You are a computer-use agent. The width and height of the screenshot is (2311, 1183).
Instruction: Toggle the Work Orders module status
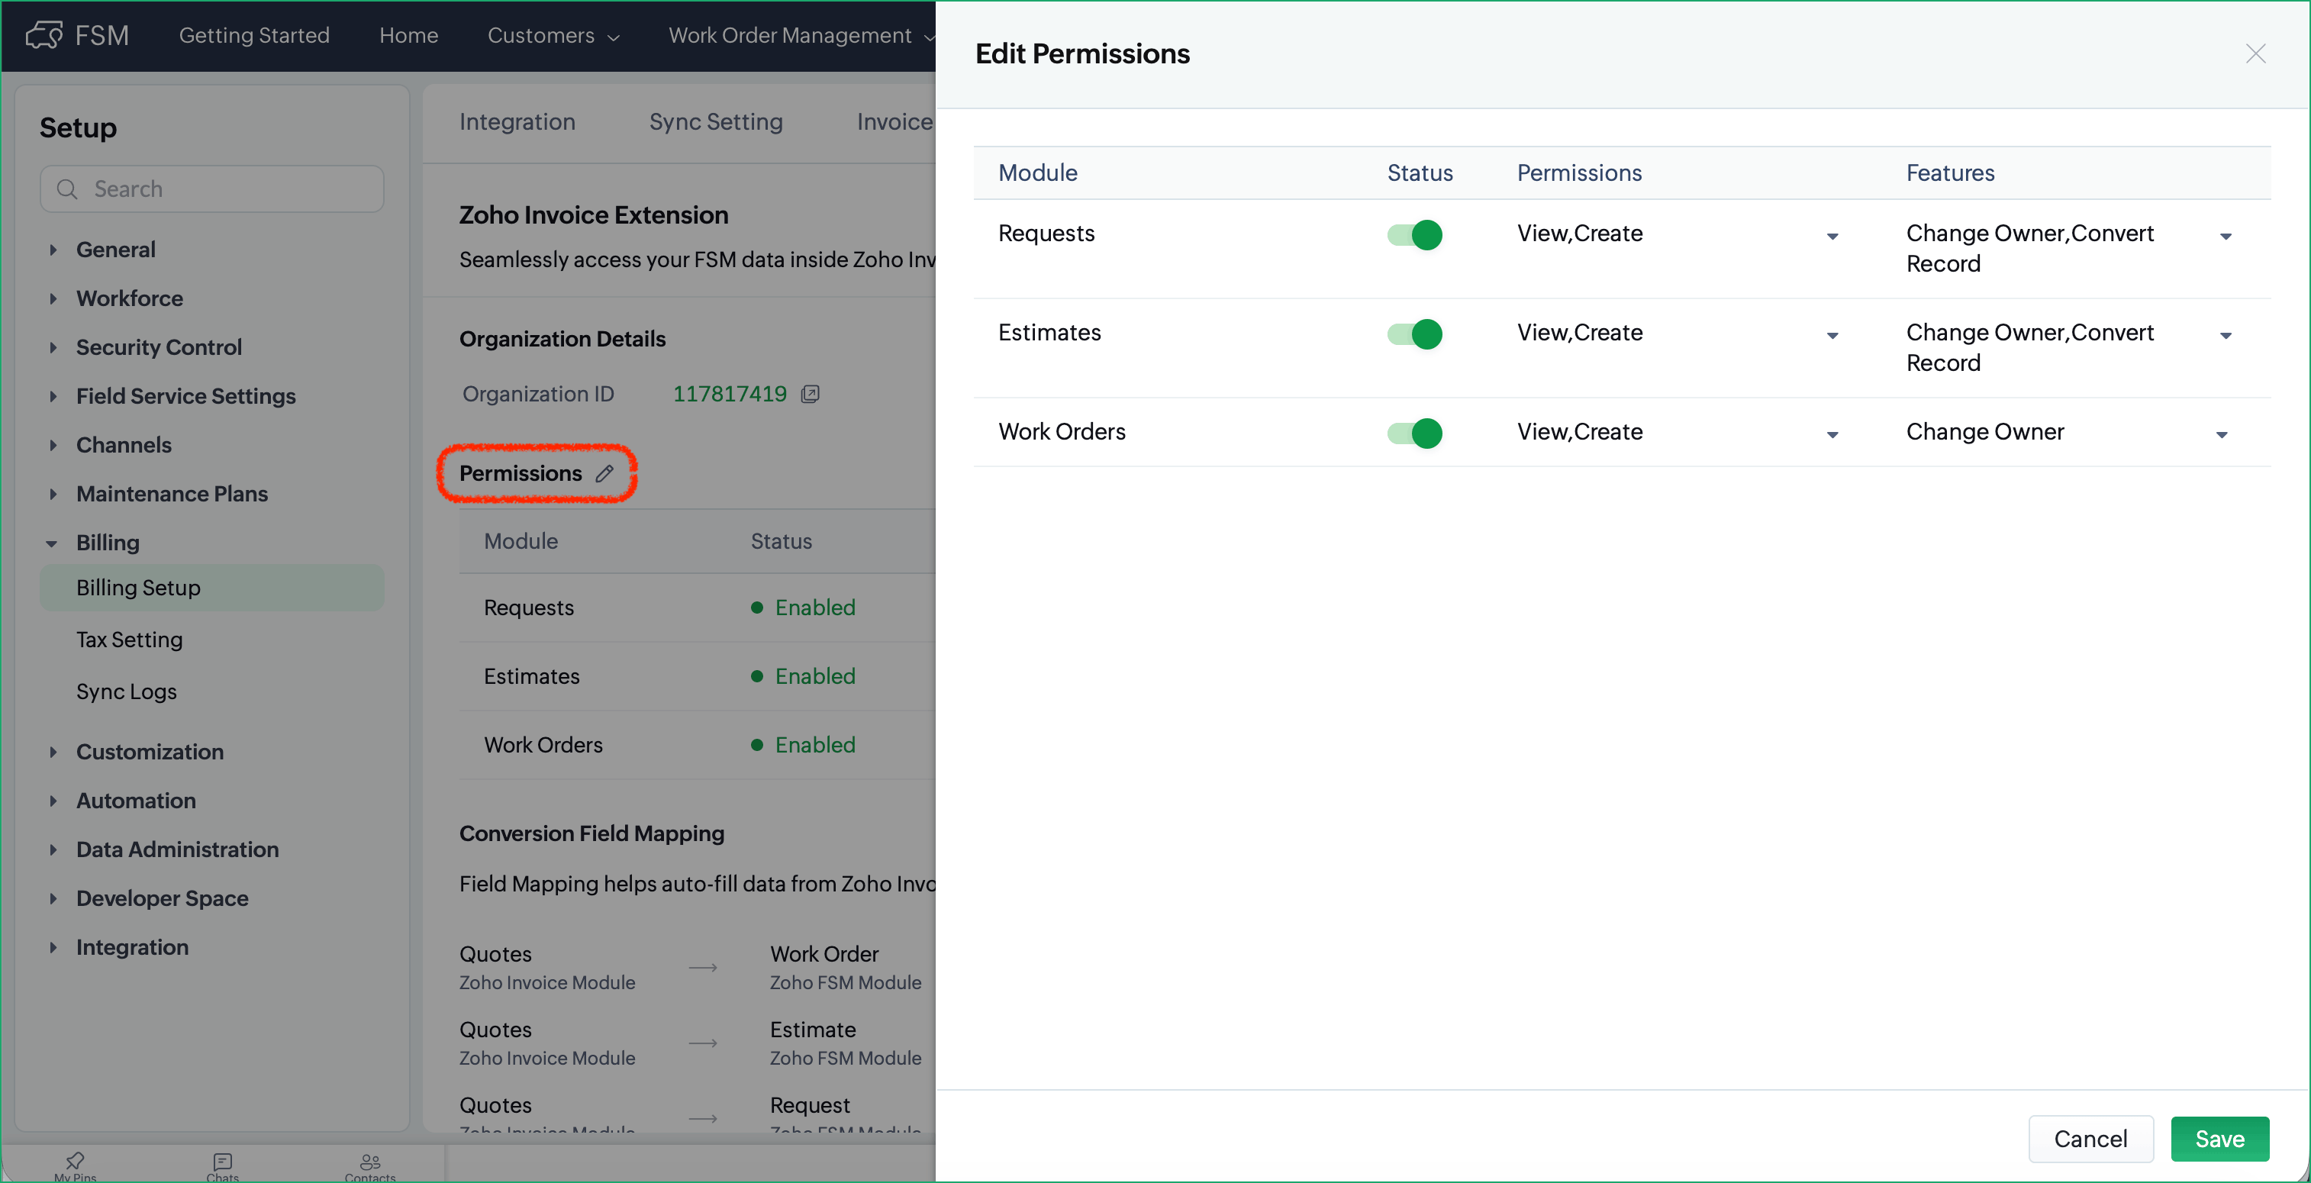[x=1414, y=434]
